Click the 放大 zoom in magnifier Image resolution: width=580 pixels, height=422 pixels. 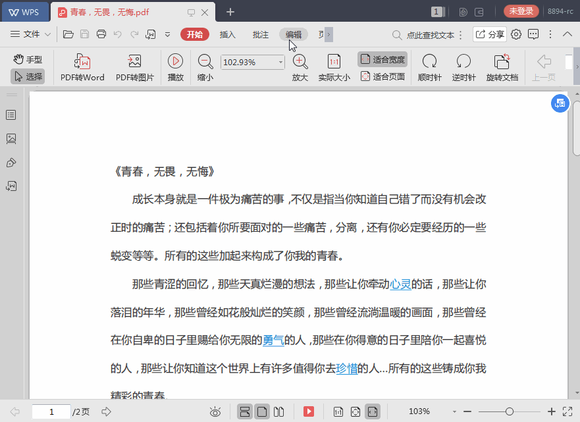(x=300, y=67)
